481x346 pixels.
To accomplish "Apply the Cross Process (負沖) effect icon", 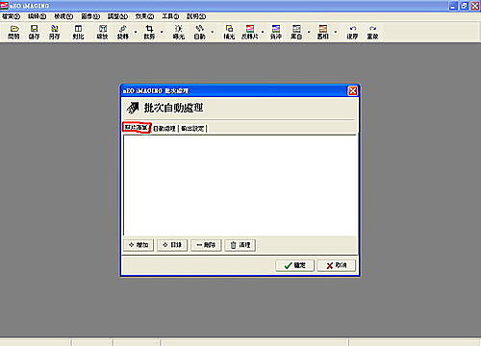I will click(x=276, y=32).
